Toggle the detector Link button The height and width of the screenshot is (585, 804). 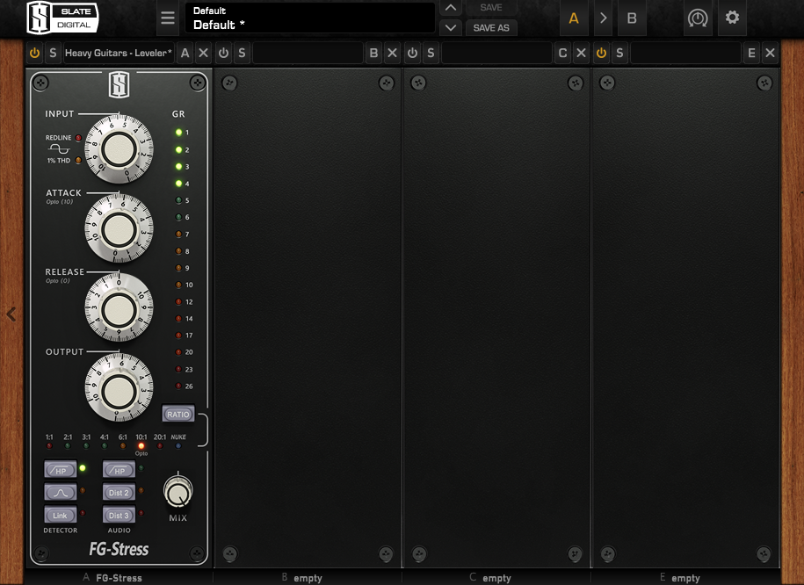click(60, 516)
